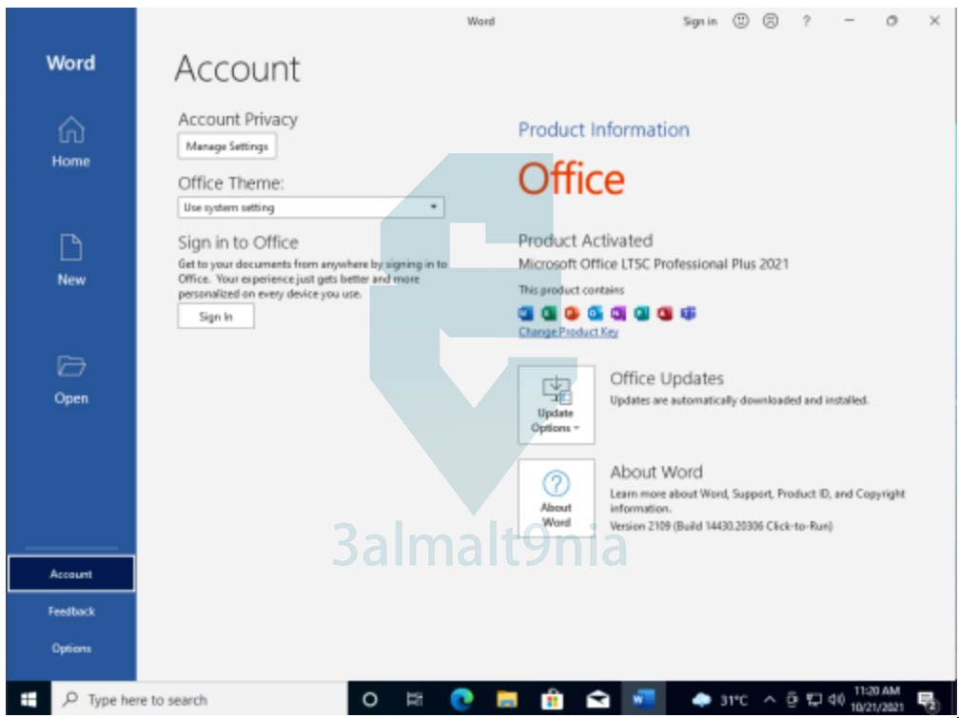Open the Update Options dropdown button
The image size is (959, 718).
556,405
